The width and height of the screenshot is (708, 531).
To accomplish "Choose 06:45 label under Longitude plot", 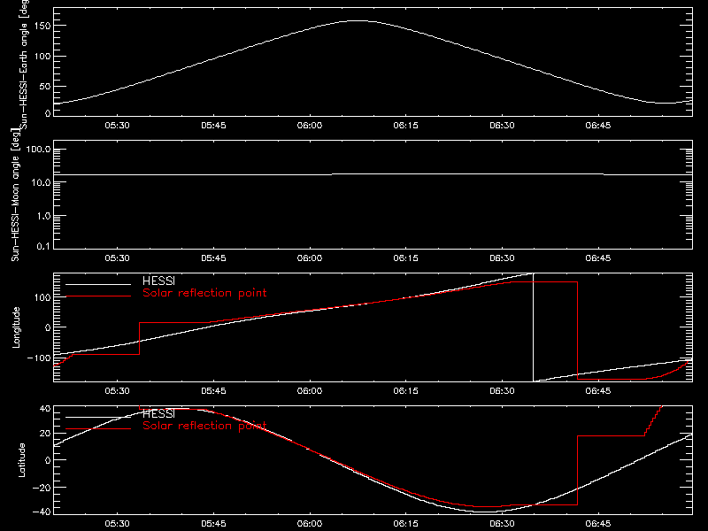I will [598, 391].
